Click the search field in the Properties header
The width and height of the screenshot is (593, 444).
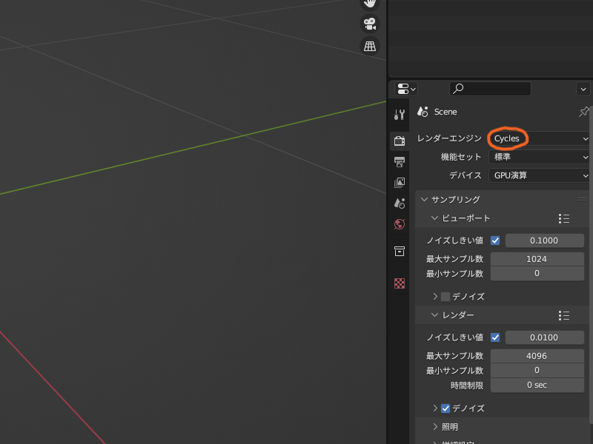[x=489, y=89]
